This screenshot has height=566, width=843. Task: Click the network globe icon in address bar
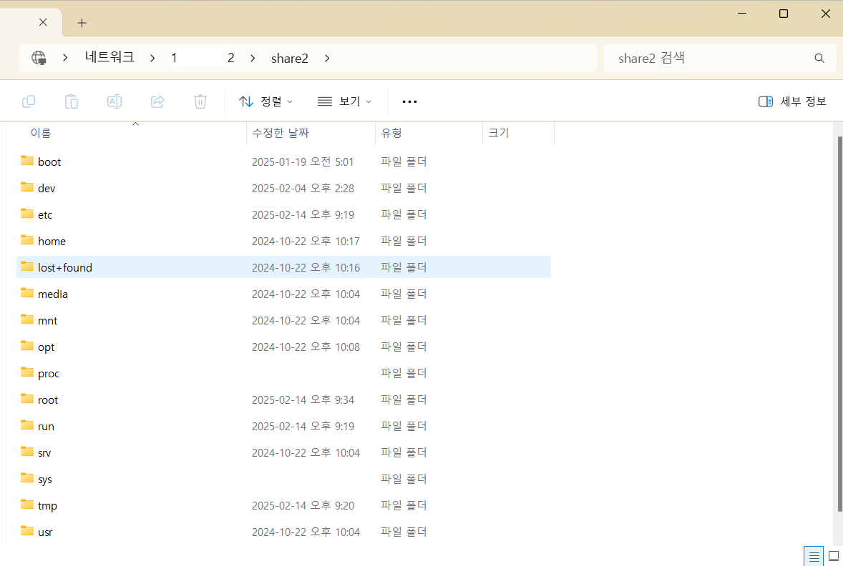point(39,58)
